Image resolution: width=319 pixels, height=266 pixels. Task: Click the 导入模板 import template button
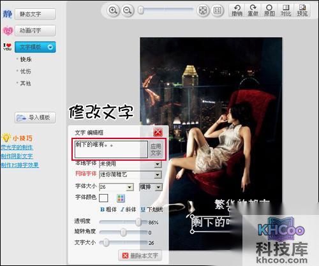pos(35,117)
